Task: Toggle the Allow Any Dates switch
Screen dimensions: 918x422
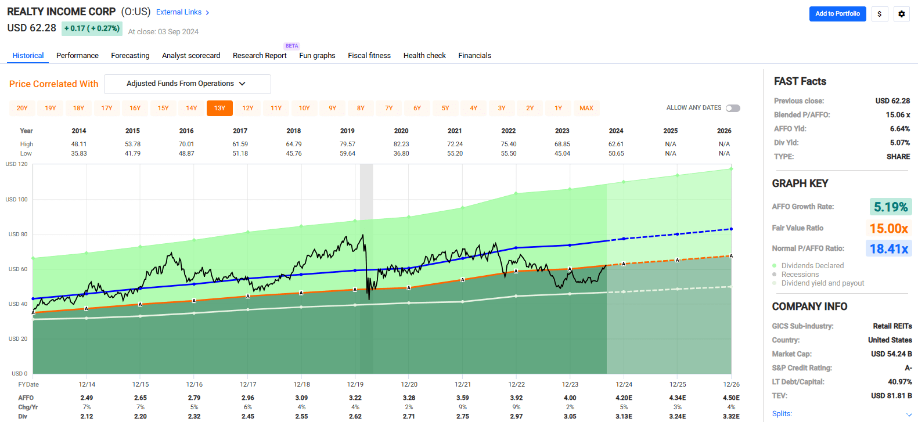Action: pyautogui.click(x=733, y=108)
